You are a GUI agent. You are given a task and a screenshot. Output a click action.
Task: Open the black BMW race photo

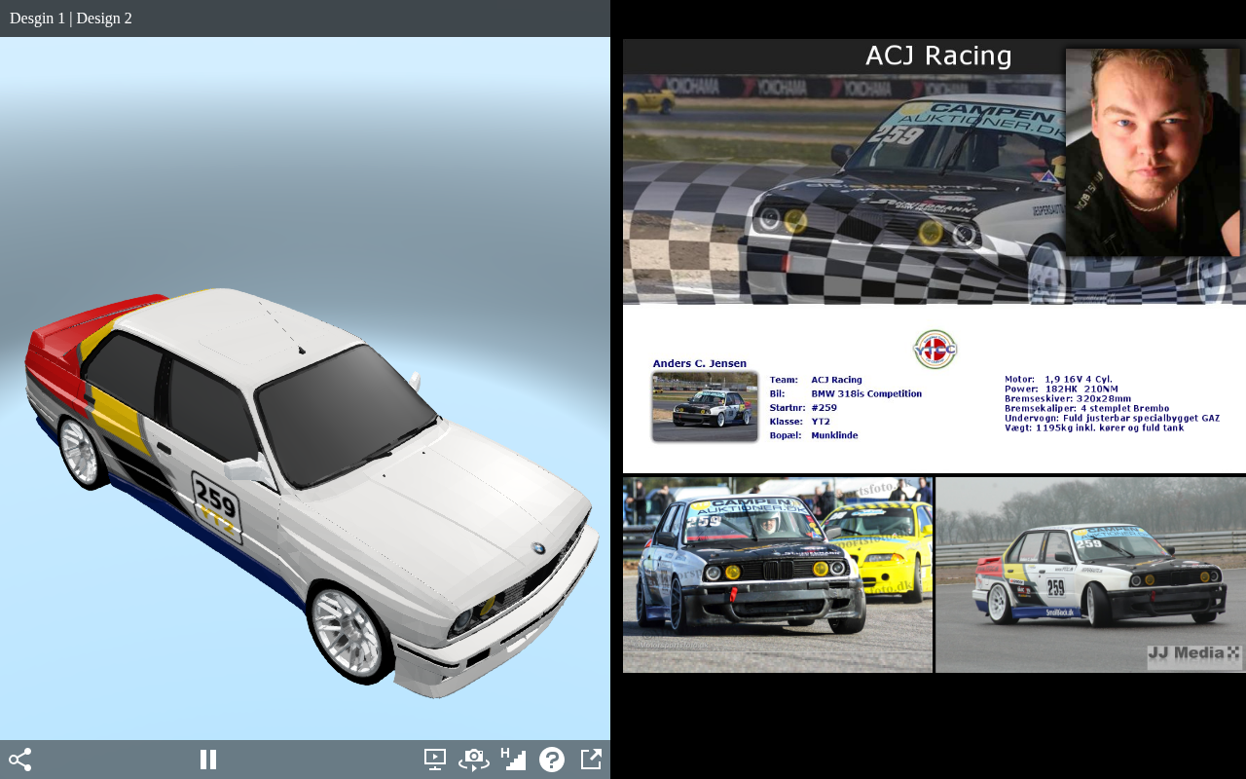coord(778,575)
